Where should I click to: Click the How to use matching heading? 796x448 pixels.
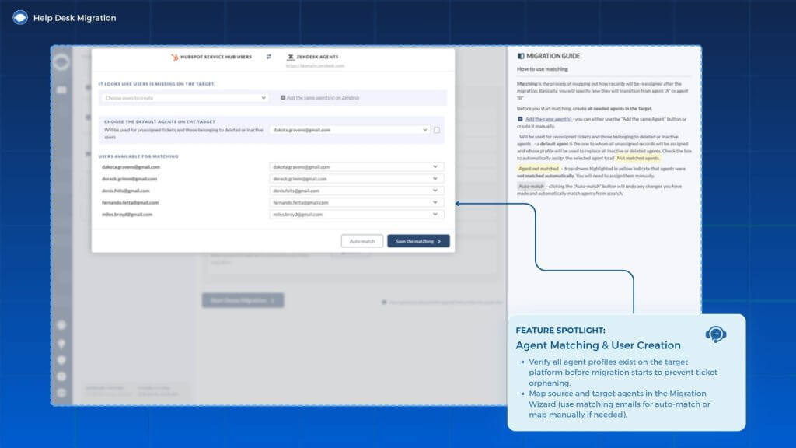coord(542,69)
